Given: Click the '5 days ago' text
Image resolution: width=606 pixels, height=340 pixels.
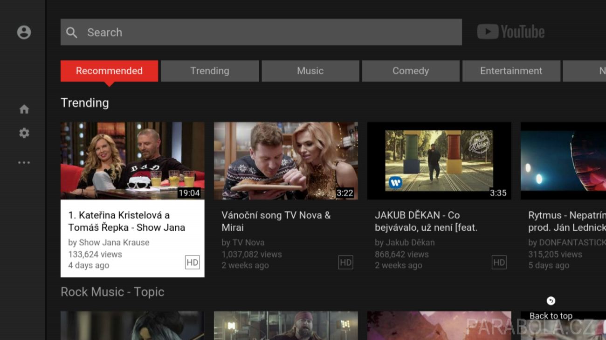Looking at the screenshot, I should point(549,266).
